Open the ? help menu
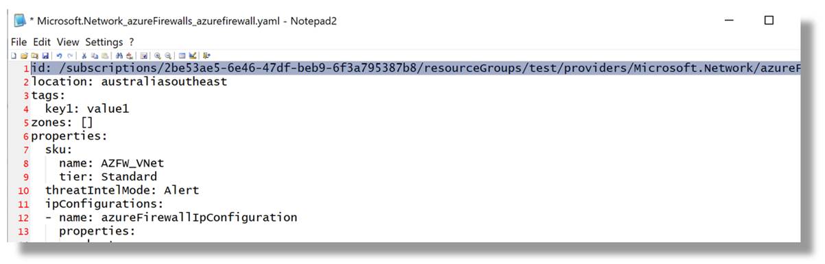The height and width of the screenshot is (264, 825). [132, 42]
